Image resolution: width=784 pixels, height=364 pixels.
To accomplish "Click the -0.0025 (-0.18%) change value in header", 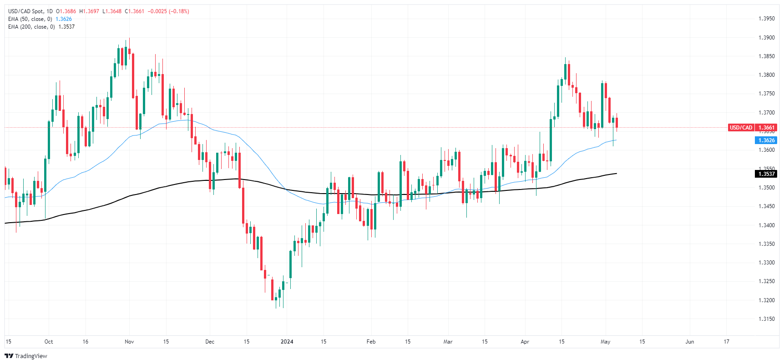I will pos(168,11).
